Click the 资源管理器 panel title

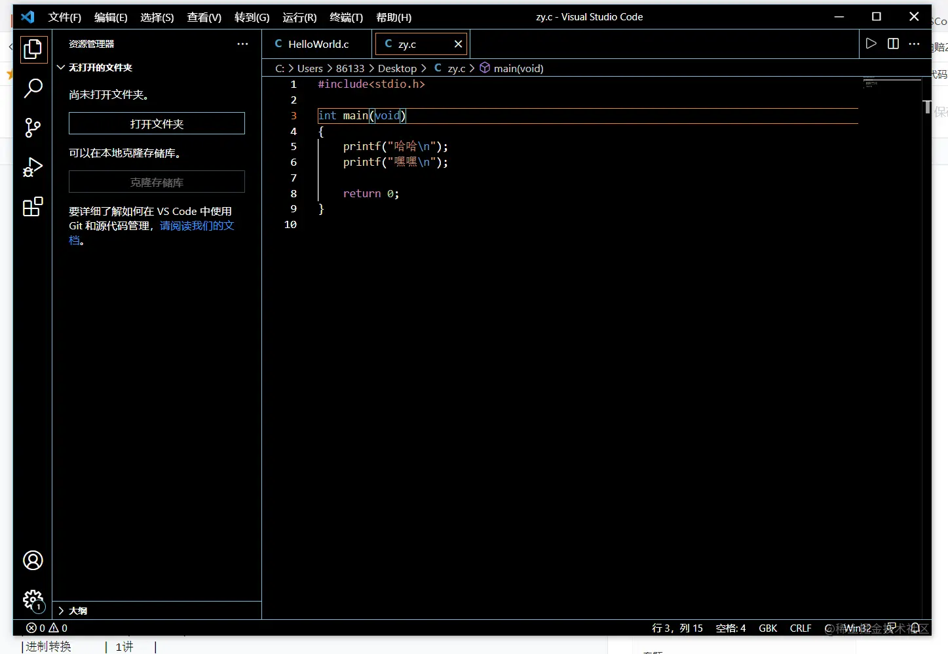[x=92, y=44]
